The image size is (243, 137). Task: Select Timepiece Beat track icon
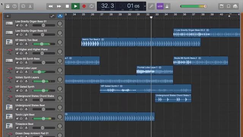[9, 126]
